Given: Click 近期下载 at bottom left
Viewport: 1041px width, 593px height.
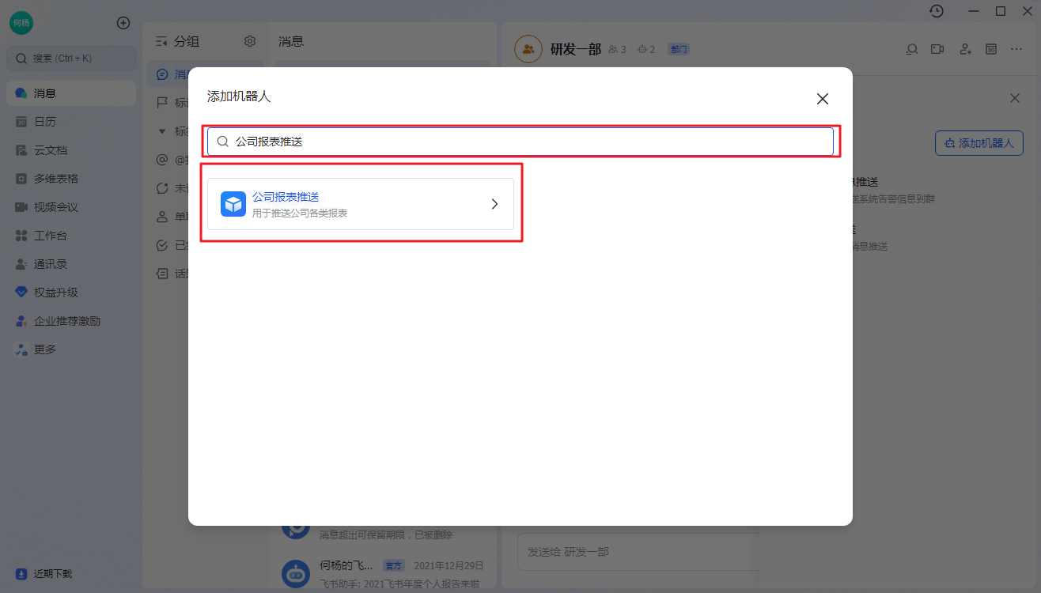Looking at the screenshot, I should pos(52,573).
